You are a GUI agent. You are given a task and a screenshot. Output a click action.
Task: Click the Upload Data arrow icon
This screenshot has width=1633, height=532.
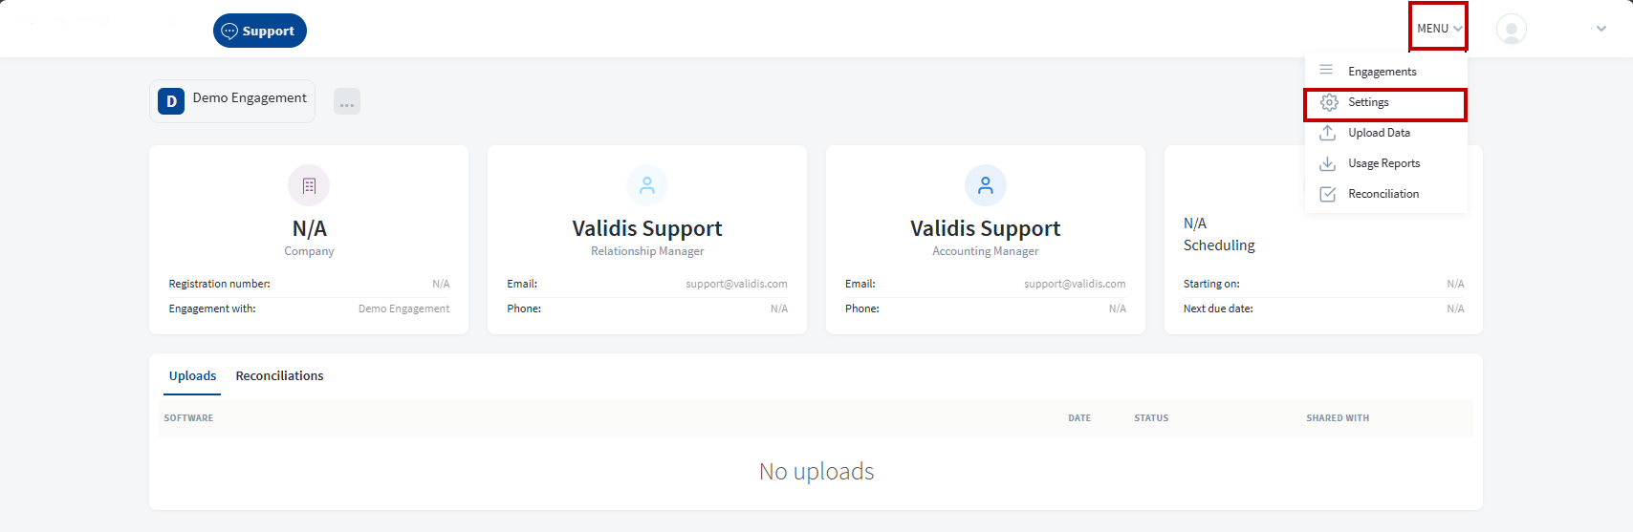click(x=1328, y=133)
